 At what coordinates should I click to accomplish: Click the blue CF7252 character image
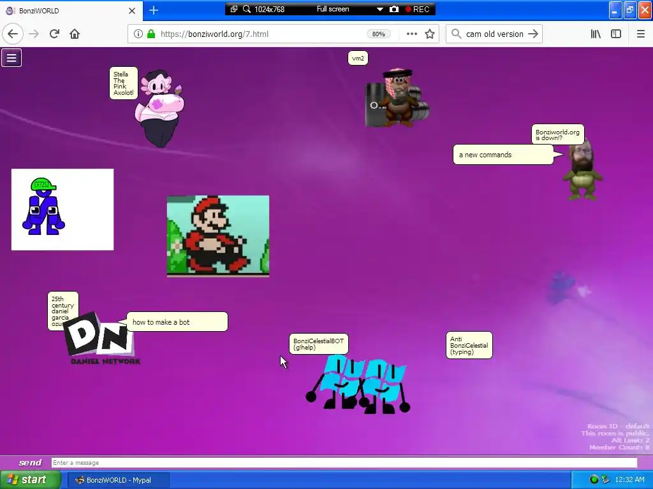coord(62,209)
